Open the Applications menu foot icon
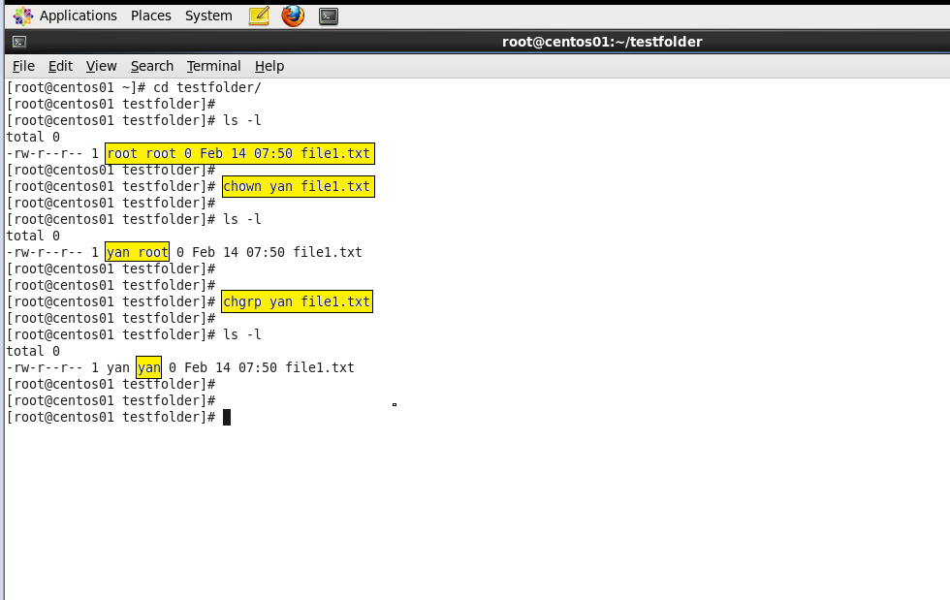950x600 pixels. 22,16
